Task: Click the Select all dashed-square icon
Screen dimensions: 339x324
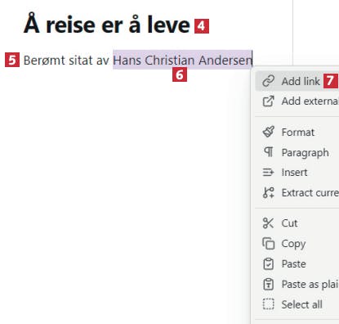Action: (268, 304)
